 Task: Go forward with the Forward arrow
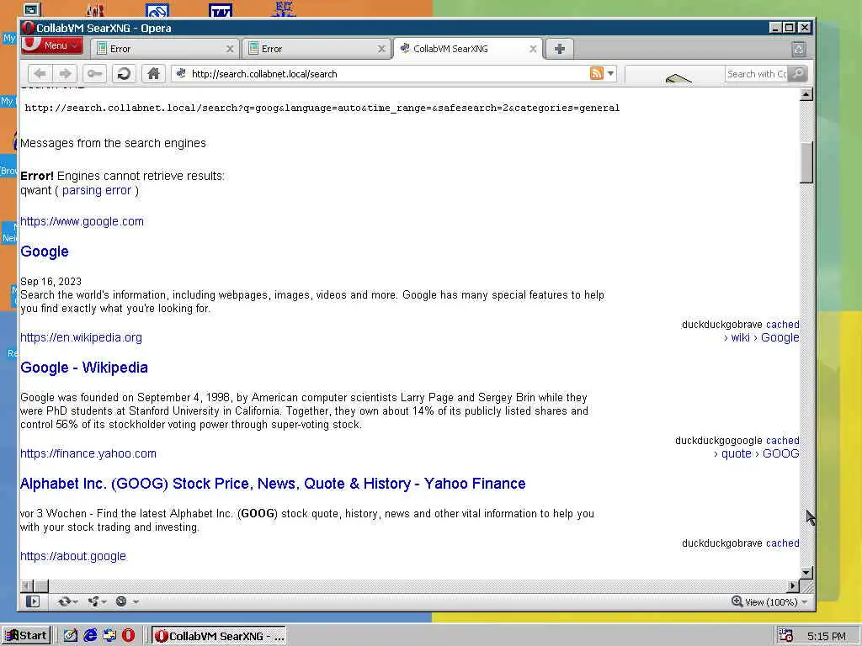65,74
